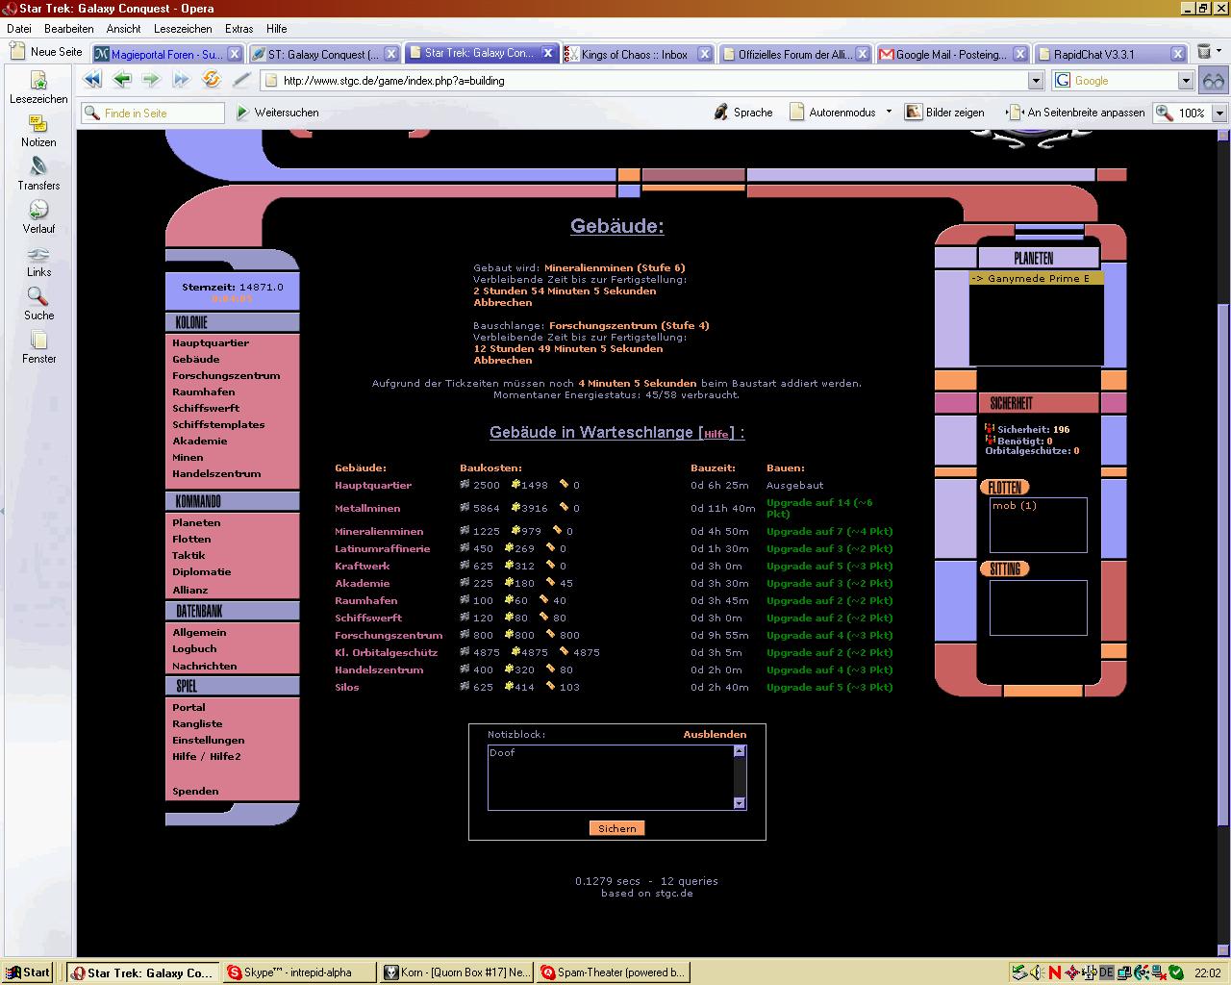Screen dimensions: 1231x985
Task: Click the Reload page icon
Action: click(x=211, y=80)
